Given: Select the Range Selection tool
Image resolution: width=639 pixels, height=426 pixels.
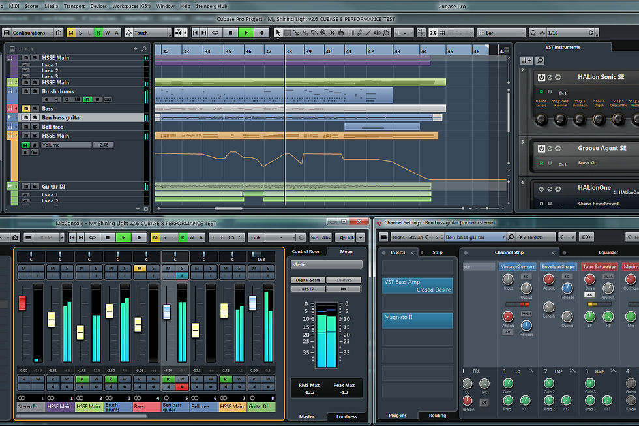Looking at the screenshot, I should pos(288,33).
